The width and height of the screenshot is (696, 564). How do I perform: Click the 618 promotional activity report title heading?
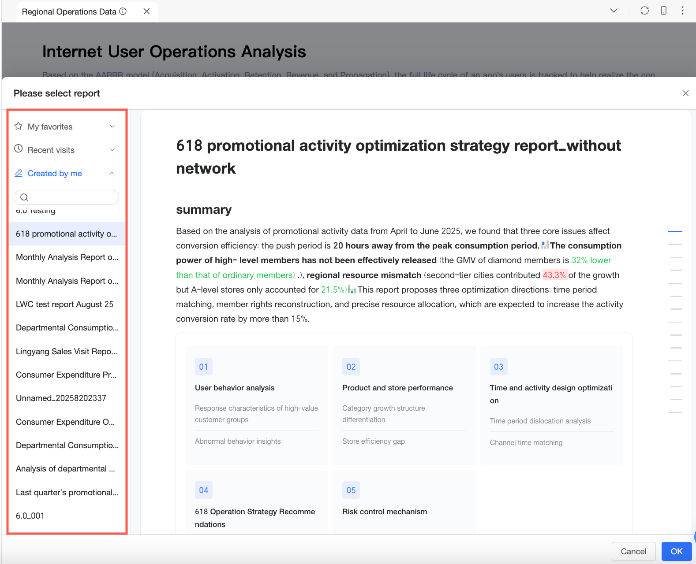point(398,157)
